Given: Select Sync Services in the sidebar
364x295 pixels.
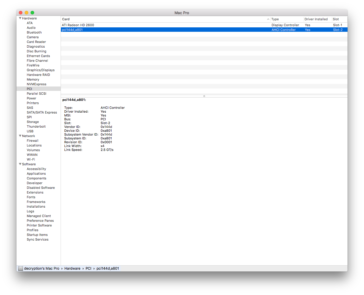Looking at the screenshot, I should (x=38, y=239).
